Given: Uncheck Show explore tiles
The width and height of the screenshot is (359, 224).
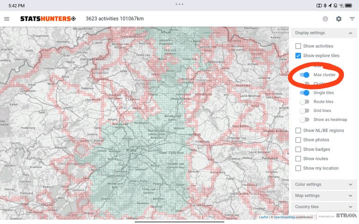Looking at the screenshot, I should click(298, 56).
